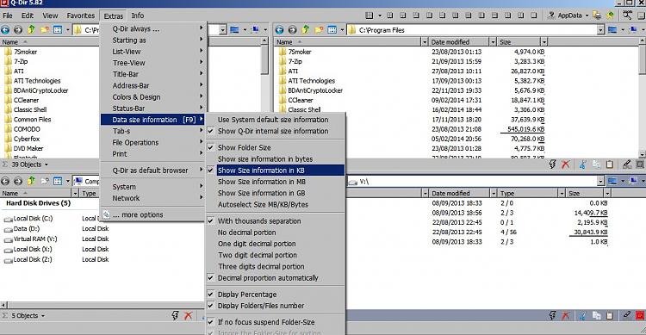Click lightning icon in Program Files pane status
This screenshot has height=335, width=646.
coord(552,164)
